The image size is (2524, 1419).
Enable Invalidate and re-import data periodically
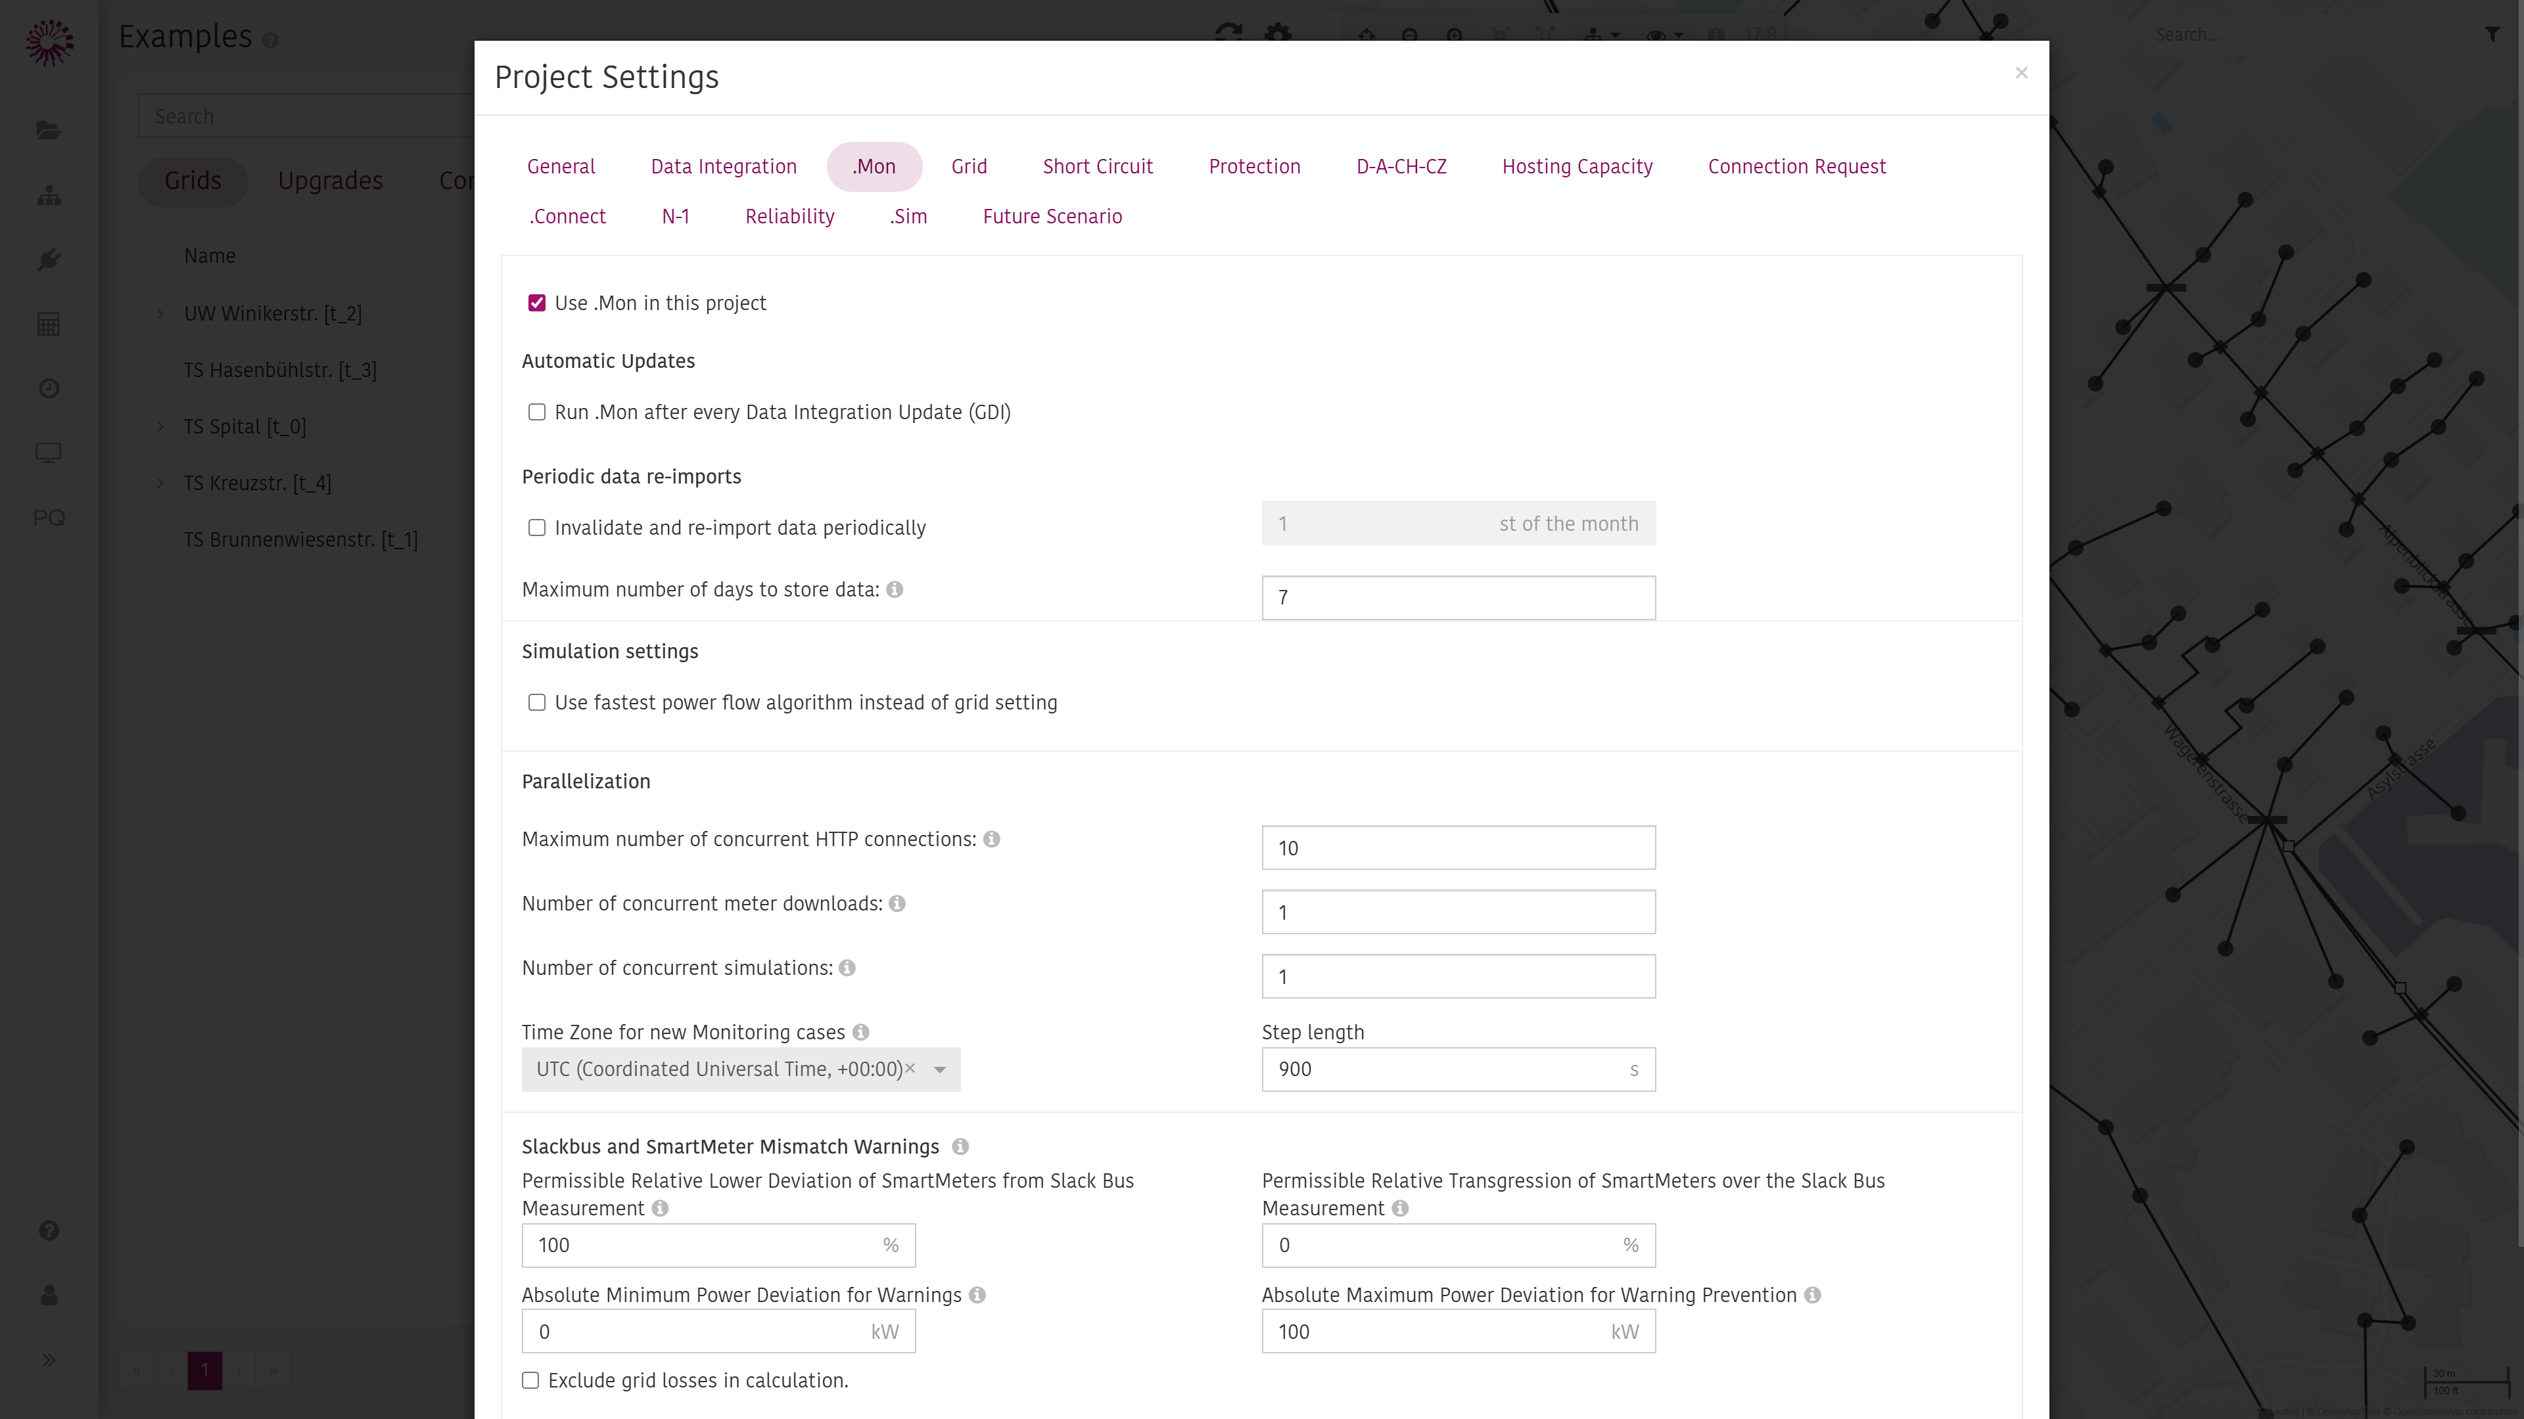(x=537, y=528)
